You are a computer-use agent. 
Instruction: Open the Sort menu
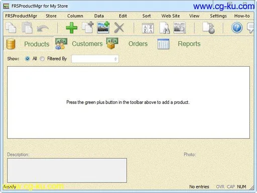point(147,16)
